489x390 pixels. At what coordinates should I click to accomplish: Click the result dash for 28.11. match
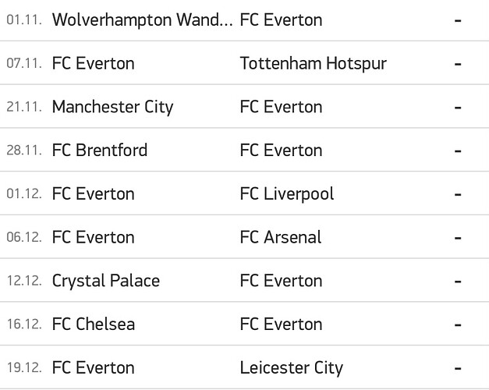click(x=458, y=151)
